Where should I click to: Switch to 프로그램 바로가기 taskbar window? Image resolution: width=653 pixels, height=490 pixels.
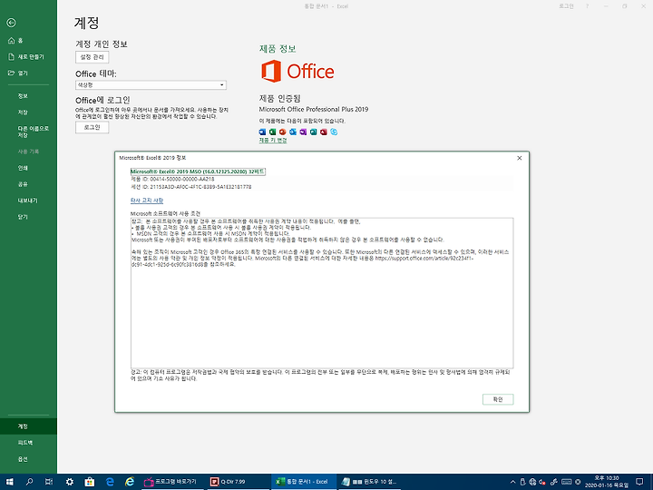(x=172, y=482)
